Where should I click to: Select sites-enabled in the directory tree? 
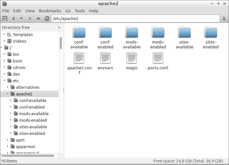tap(32, 133)
